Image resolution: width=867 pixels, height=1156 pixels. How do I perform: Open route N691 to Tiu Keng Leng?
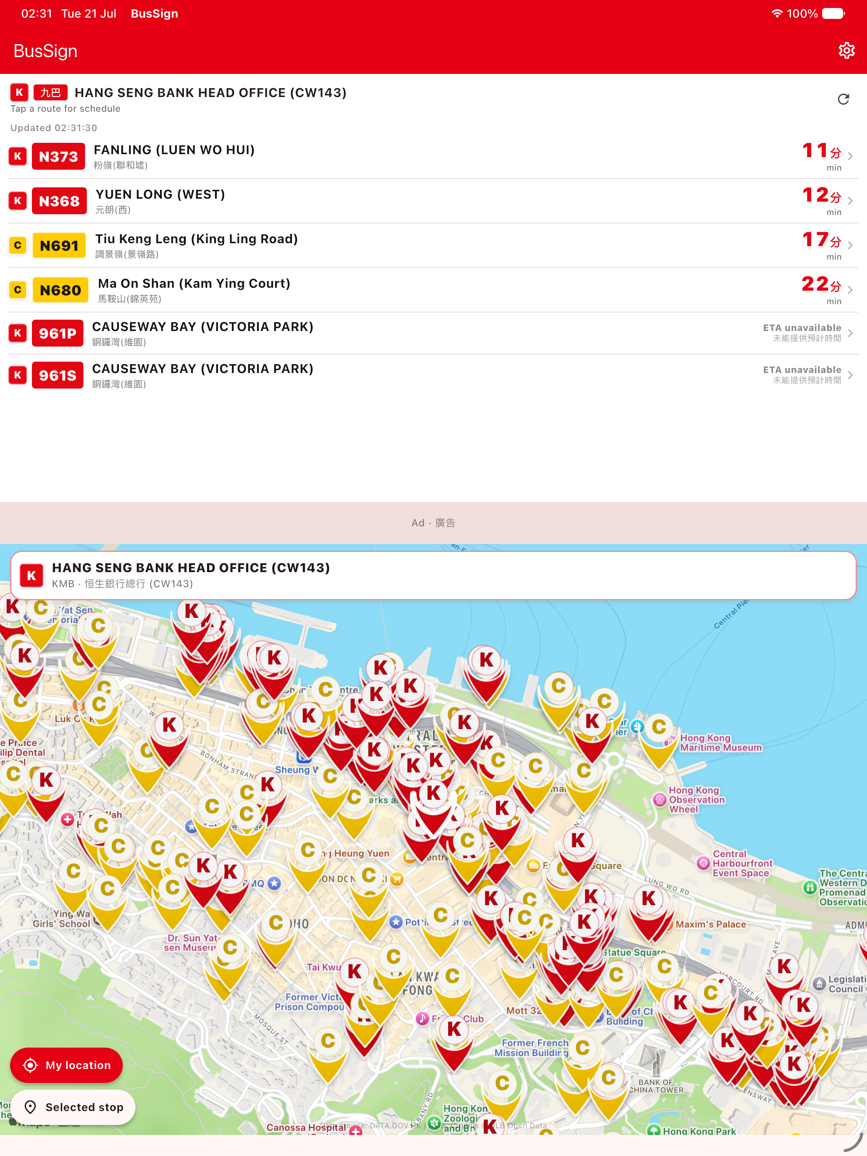click(433, 246)
